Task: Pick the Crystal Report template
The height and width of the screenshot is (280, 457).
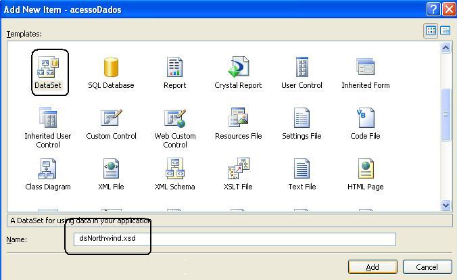Action: (239, 67)
